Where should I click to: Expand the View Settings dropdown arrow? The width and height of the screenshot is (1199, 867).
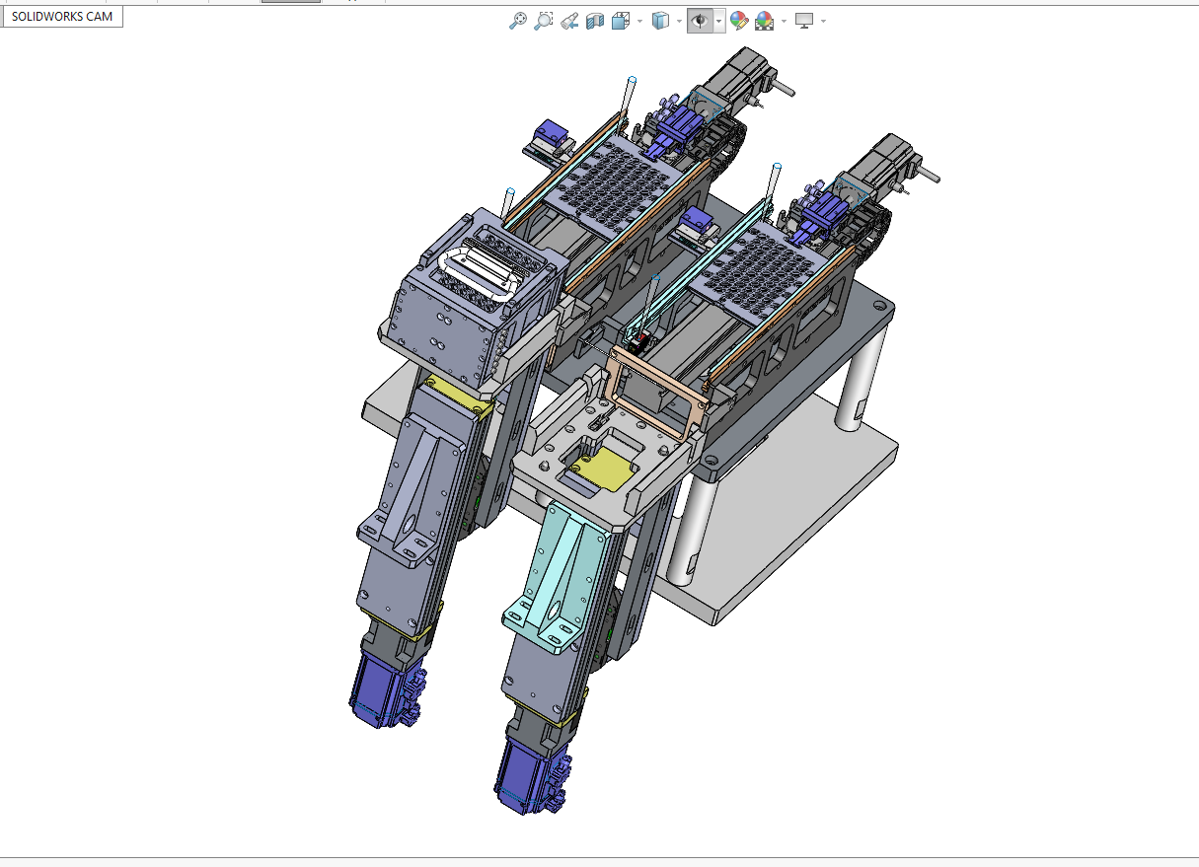[823, 21]
